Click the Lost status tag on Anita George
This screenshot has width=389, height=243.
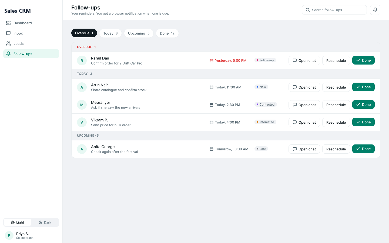tap(261, 149)
